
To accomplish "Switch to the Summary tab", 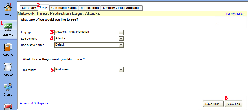I will [29, 8].
